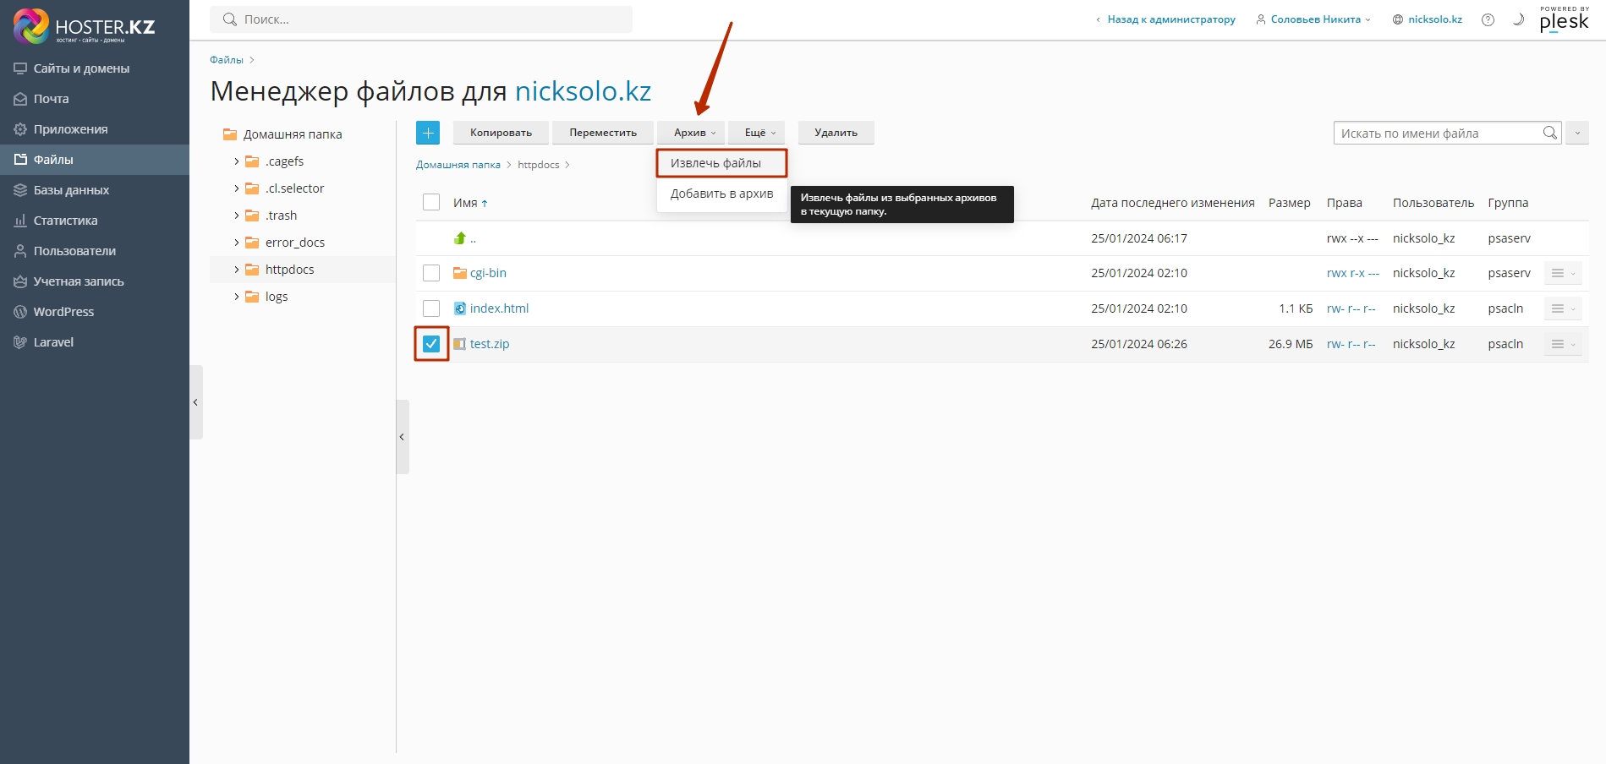Image resolution: width=1606 pixels, height=764 pixels.
Task: Open the Ещё dropdown button
Action: 757,133
